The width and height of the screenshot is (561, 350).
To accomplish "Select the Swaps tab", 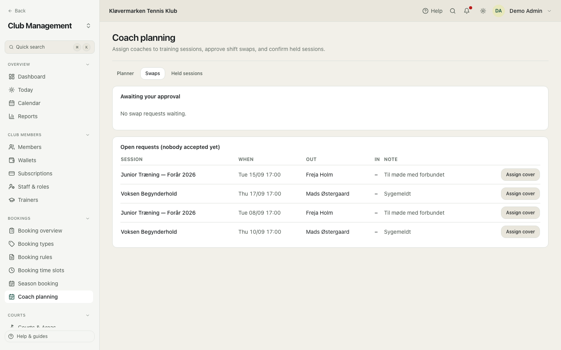I will [153, 73].
